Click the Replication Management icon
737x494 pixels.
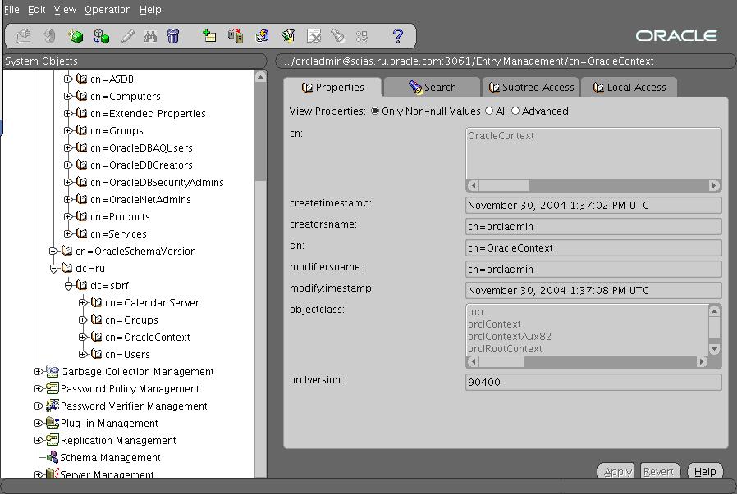tap(53, 440)
